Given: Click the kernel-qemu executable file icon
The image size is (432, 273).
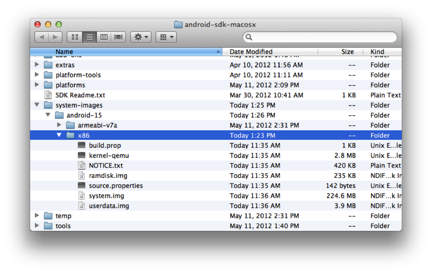Looking at the screenshot, I should [x=82, y=156].
